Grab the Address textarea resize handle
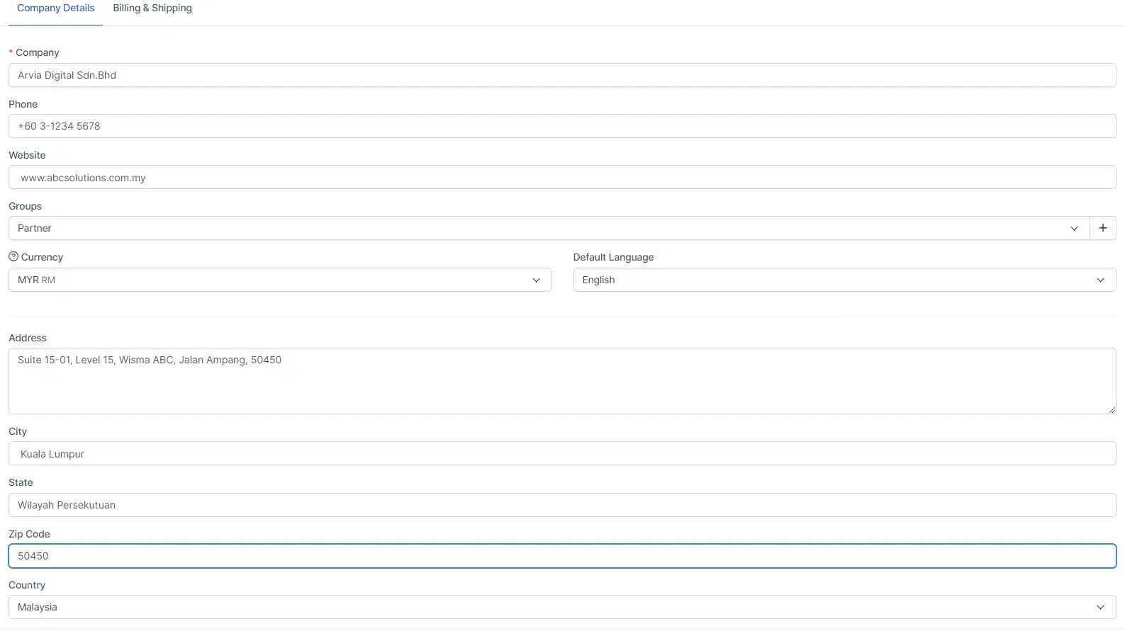Screen dimensions: 1125x631 (1112, 409)
